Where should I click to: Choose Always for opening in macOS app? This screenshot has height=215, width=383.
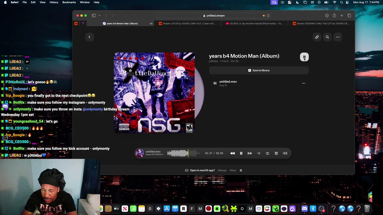click(222, 170)
